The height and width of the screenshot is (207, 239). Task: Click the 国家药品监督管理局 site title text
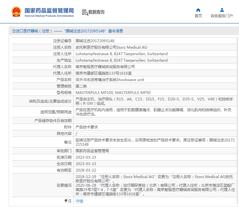(49, 10)
